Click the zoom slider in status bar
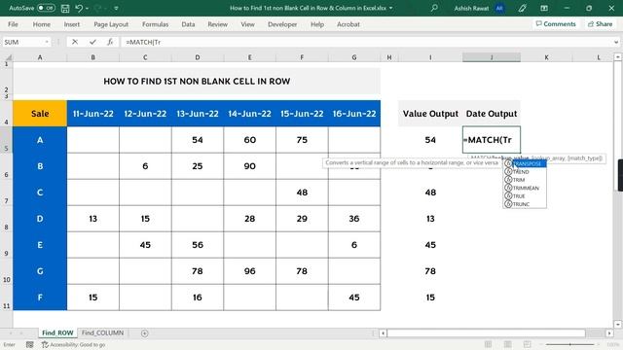 click(569, 344)
